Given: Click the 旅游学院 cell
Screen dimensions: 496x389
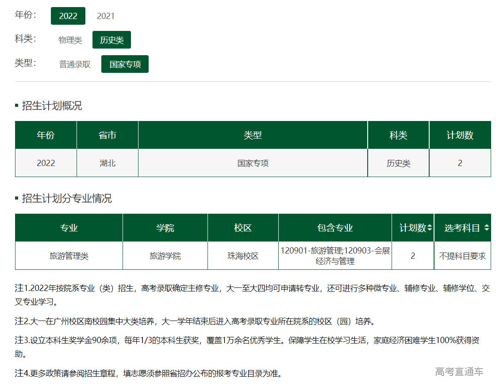Looking at the screenshot, I should coord(165,256).
